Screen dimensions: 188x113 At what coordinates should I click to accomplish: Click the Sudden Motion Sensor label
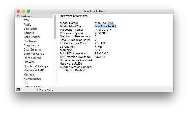coord(76,67)
